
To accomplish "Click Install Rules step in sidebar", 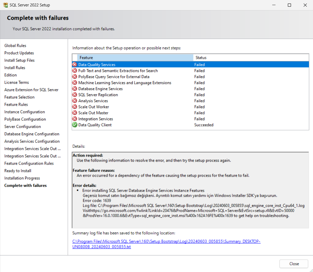I will pyautogui.click(x=14, y=68).
